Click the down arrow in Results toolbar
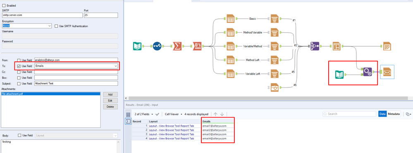The width and height of the screenshot is (413, 153). click(222, 114)
